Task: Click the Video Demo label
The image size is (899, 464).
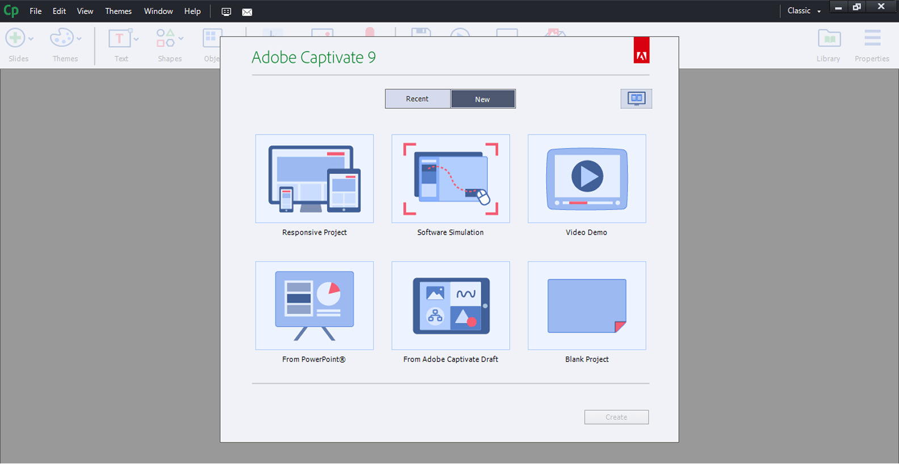Action: (x=586, y=233)
